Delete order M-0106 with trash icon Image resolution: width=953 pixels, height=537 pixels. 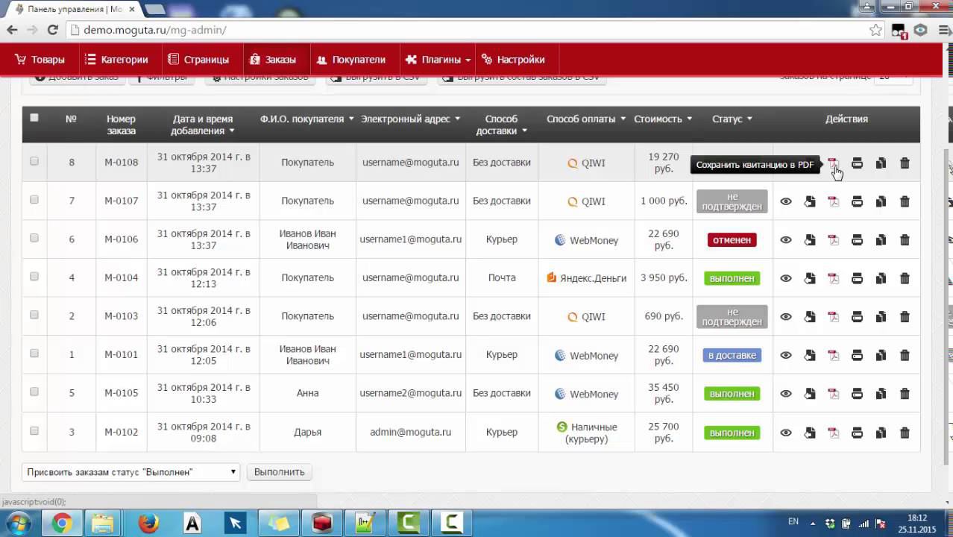[905, 240]
